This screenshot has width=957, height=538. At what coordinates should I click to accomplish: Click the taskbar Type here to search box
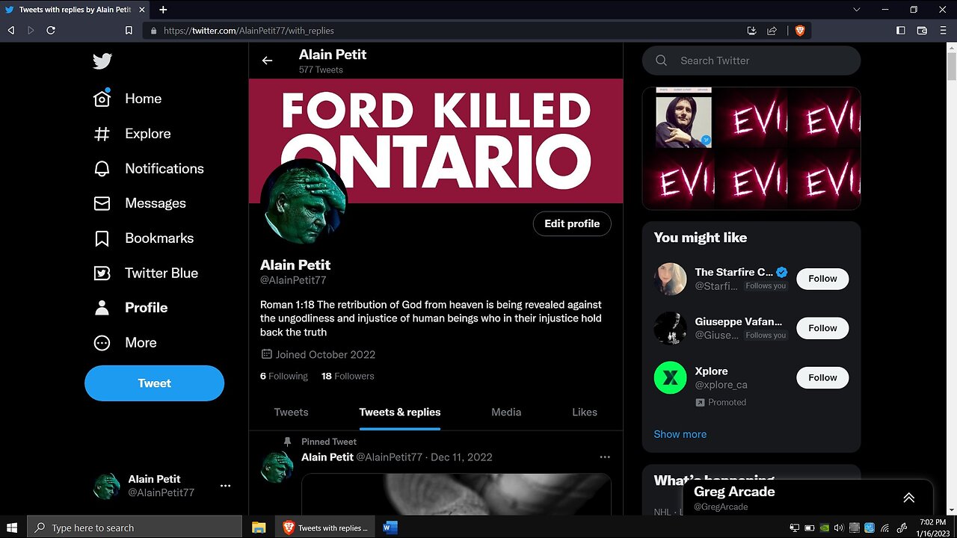(135, 528)
